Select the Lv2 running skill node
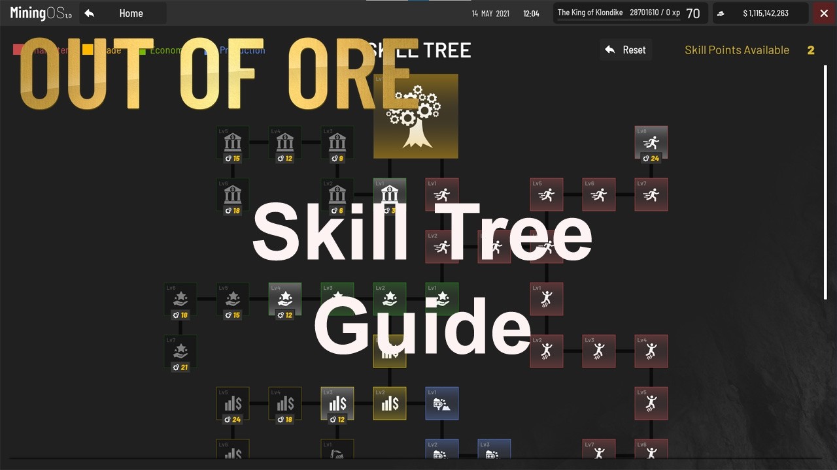Viewport: 837px width, 470px height. pos(442,247)
